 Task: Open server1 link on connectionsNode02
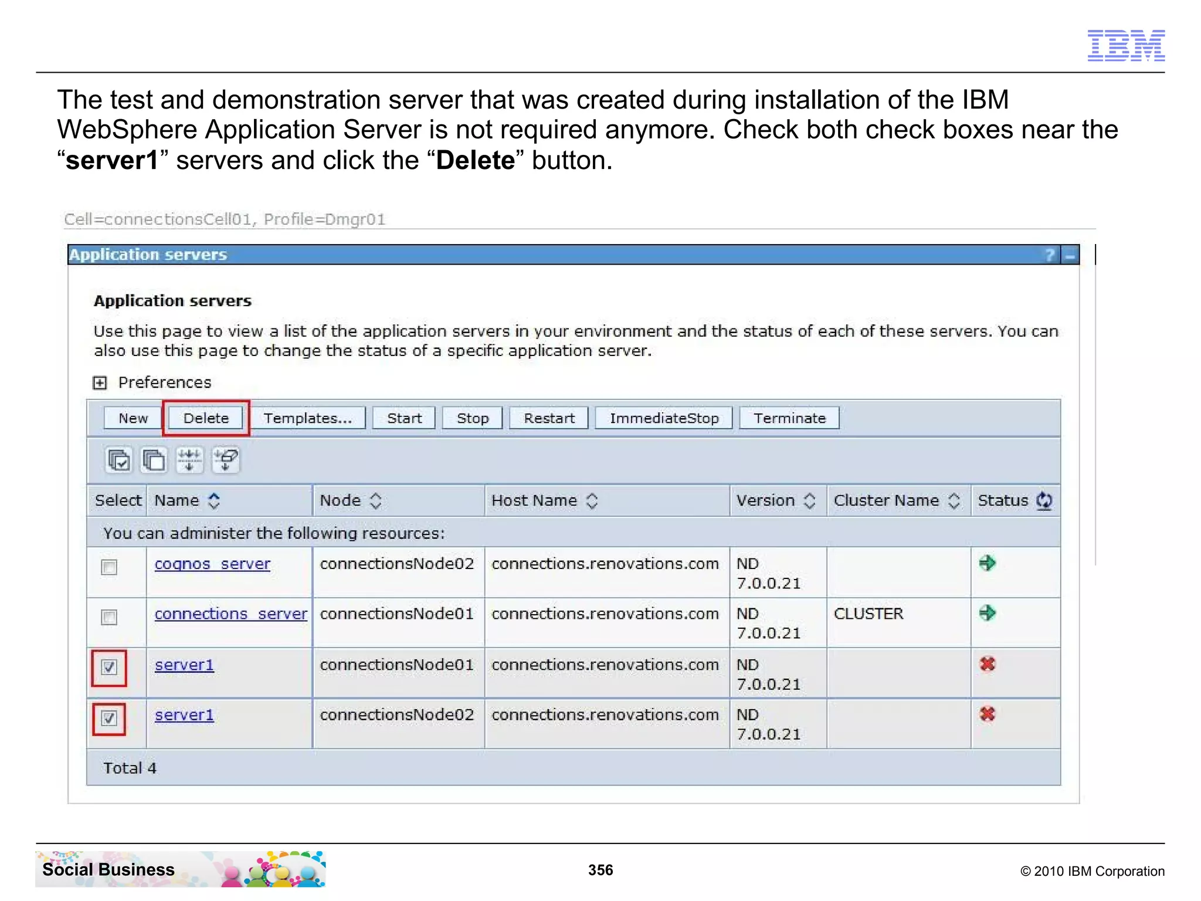184,714
